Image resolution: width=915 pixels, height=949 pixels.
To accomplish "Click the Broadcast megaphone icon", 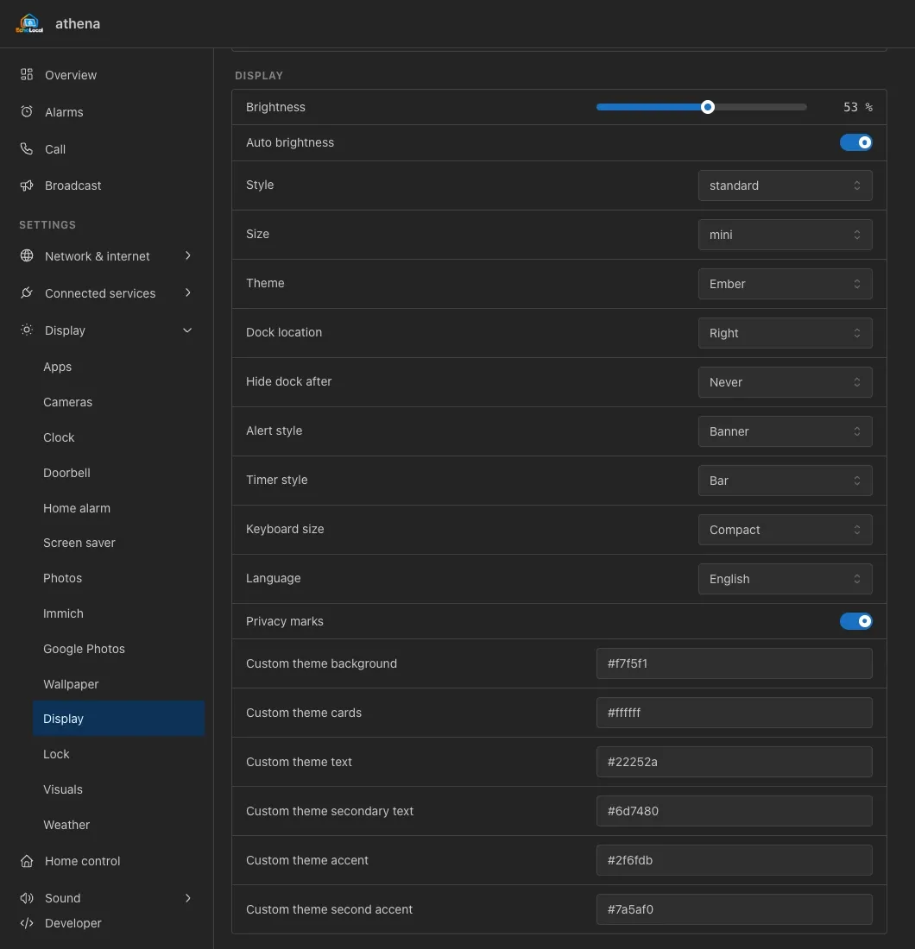I will (x=27, y=185).
